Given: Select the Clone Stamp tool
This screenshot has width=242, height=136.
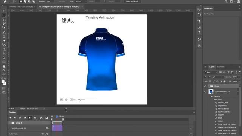Looking at the screenshot, I should [4, 37].
